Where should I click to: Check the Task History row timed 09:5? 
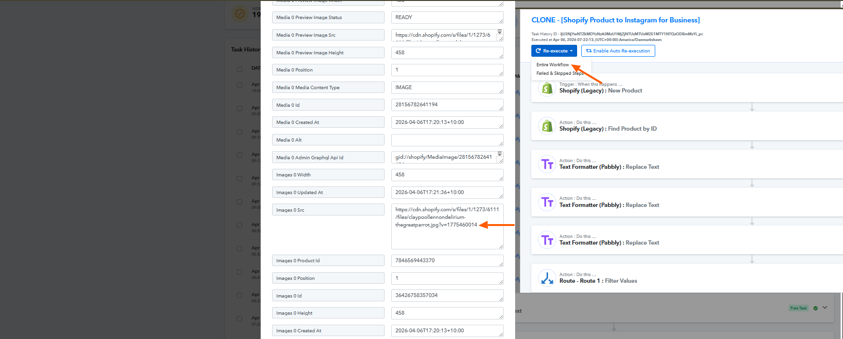click(x=239, y=109)
